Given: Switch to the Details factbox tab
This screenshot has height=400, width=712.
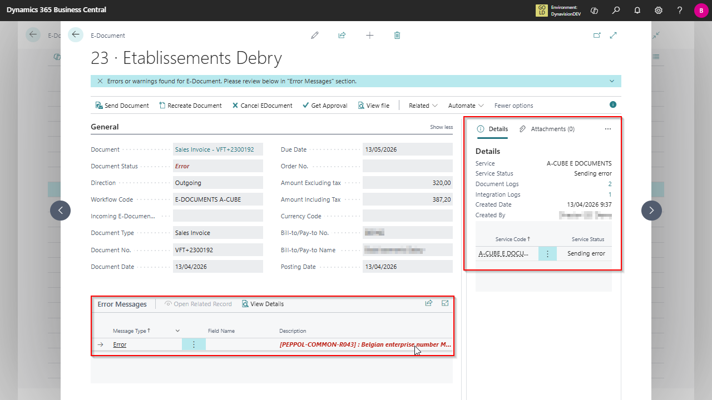Looking at the screenshot, I should (x=492, y=129).
